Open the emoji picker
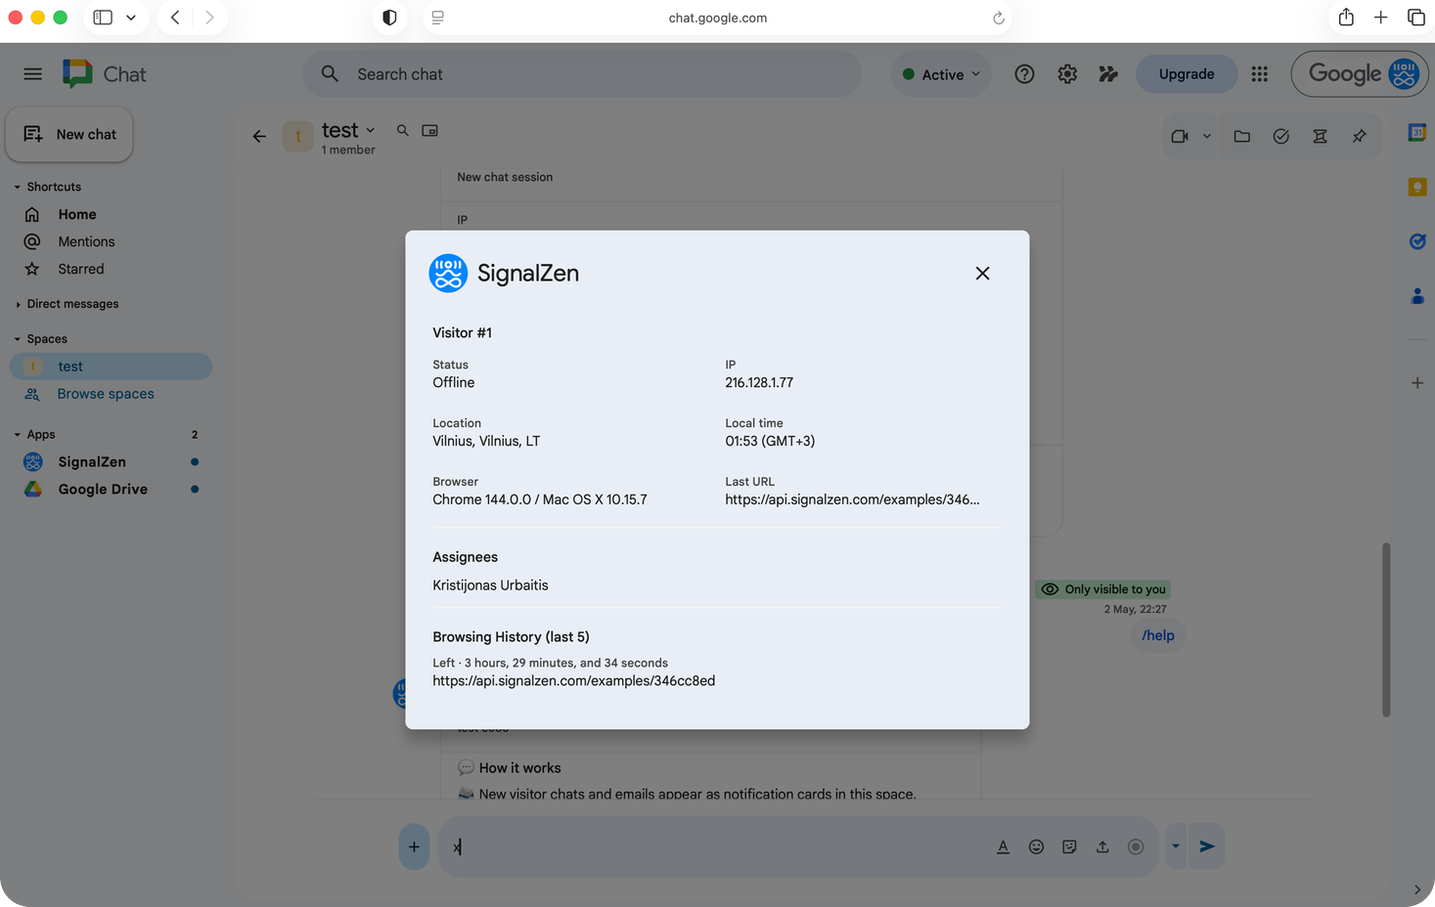1435x907 pixels. coord(1036,847)
